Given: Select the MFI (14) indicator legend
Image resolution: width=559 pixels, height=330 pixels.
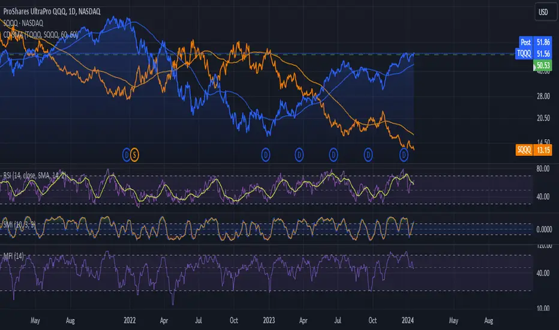Looking at the screenshot, I should click(x=14, y=256).
